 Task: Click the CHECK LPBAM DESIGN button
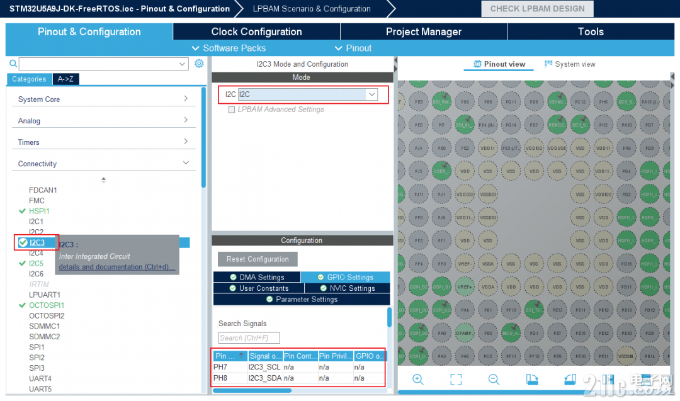[537, 9]
